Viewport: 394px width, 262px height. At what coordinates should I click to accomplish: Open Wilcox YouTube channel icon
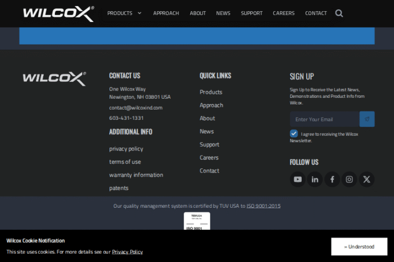(x=298, y=179)
